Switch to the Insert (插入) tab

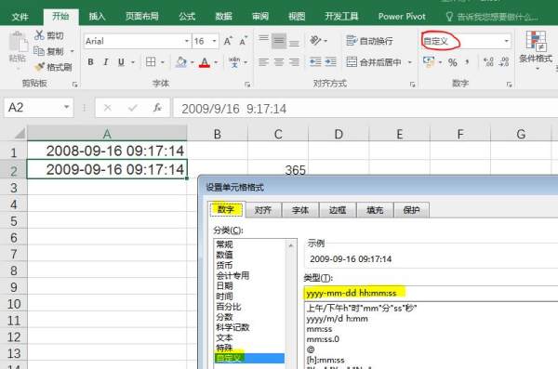(x=97, y=17)
